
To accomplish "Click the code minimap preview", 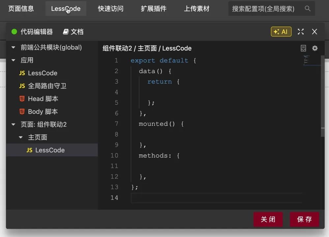I will (307, 60).
